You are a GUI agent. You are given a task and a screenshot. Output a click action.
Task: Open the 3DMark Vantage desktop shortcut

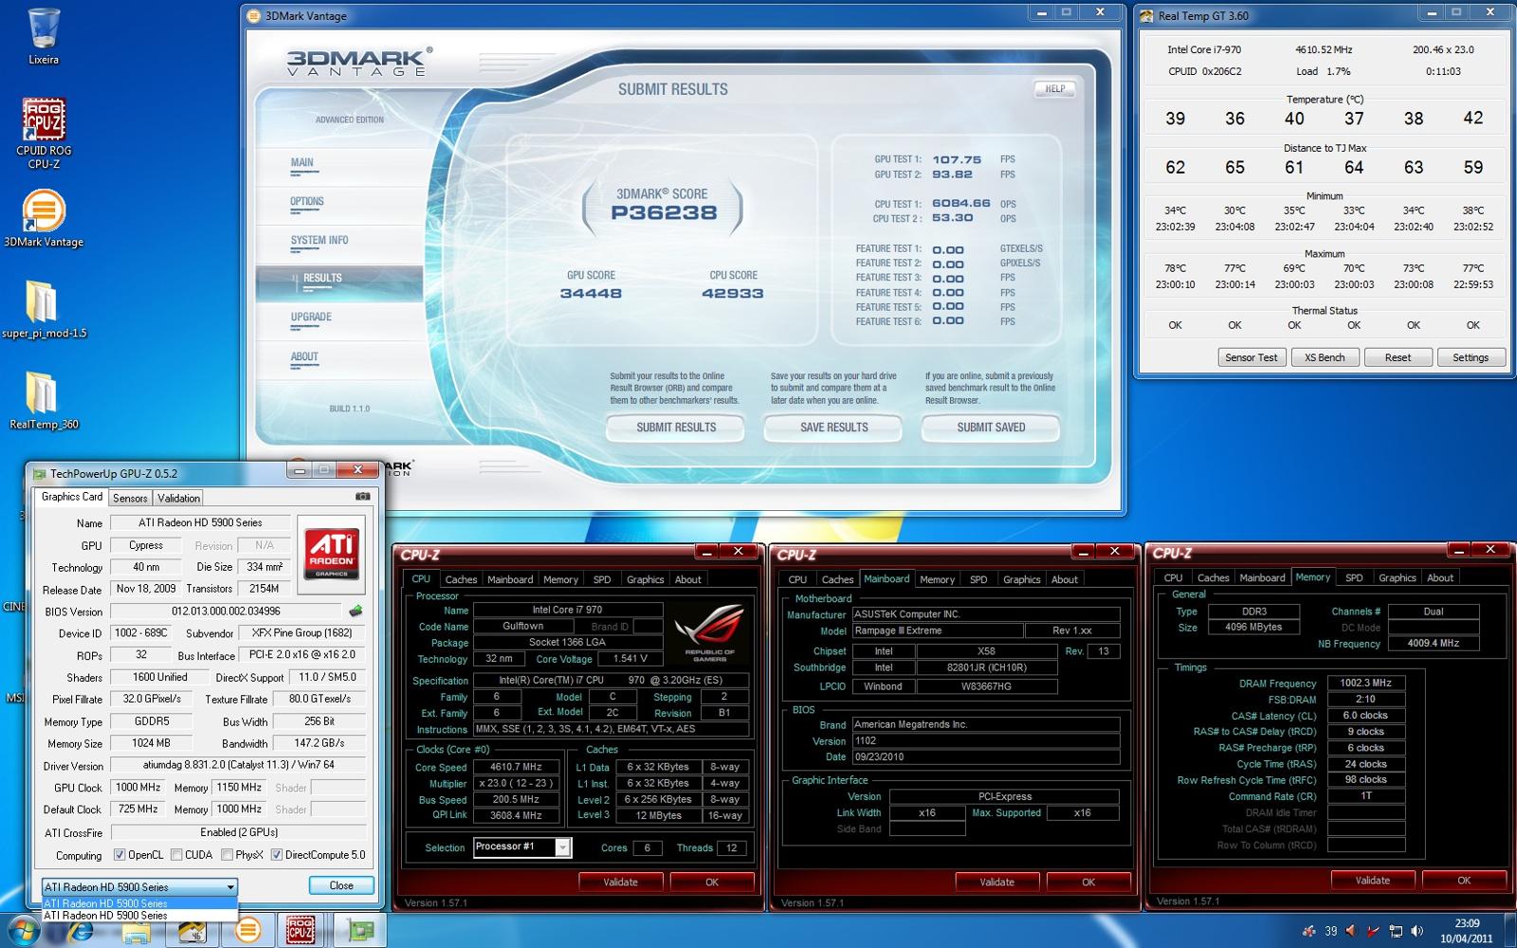44,219
